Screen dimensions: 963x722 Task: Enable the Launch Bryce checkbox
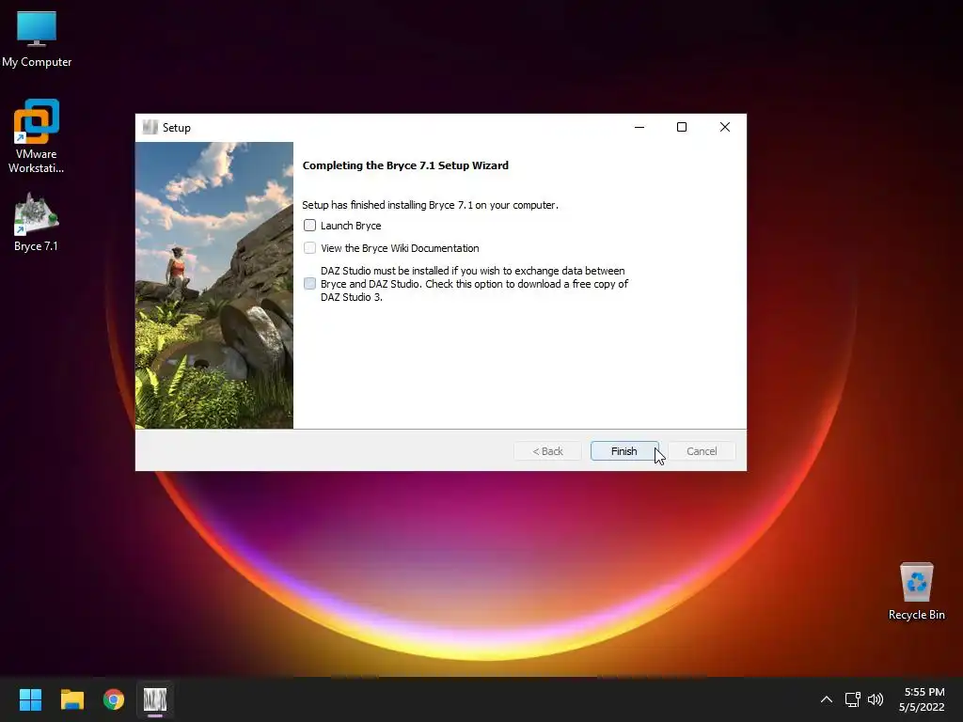click(x=309, y=226)
